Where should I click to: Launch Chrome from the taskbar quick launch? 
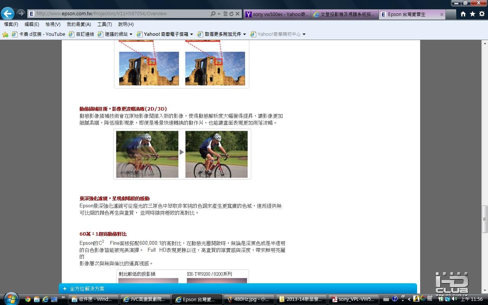(28, 299)
